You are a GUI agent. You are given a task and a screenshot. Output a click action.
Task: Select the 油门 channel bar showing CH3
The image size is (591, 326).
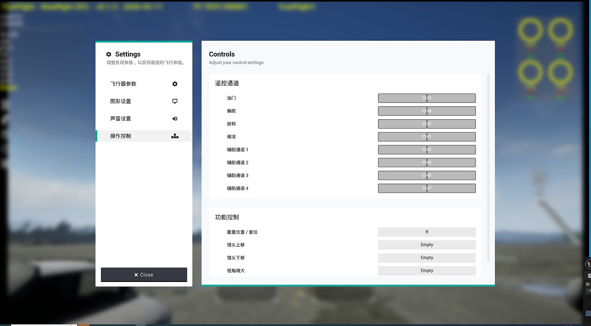(x=427, y=98)
